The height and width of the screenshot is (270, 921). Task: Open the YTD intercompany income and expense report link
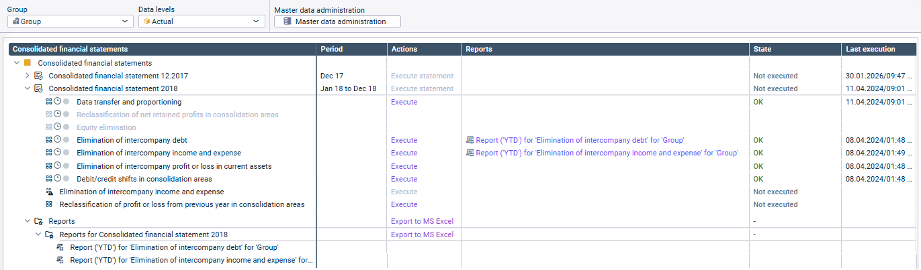tap(607, 153)
